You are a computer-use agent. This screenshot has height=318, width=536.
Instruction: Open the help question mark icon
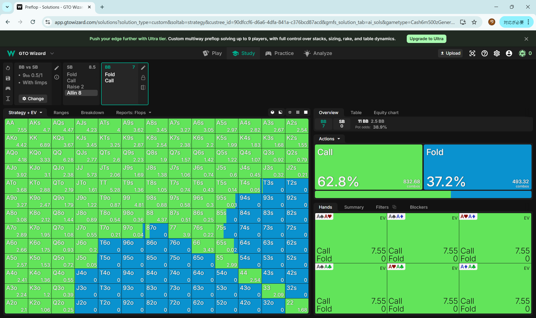[x=484, y=53]
